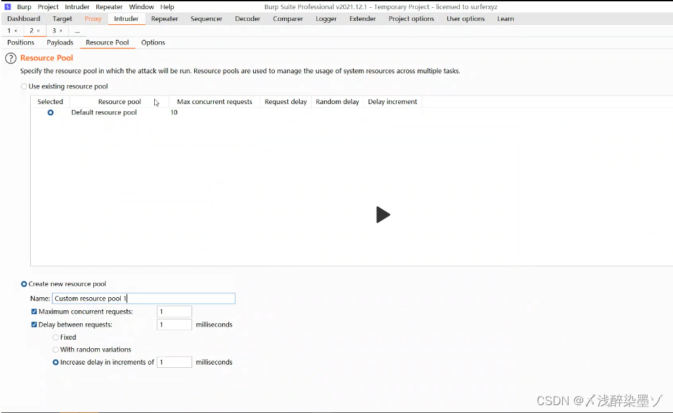Open the User options tab
The height and width of the screenshot is (413, 673).
[x=466, y=19]
